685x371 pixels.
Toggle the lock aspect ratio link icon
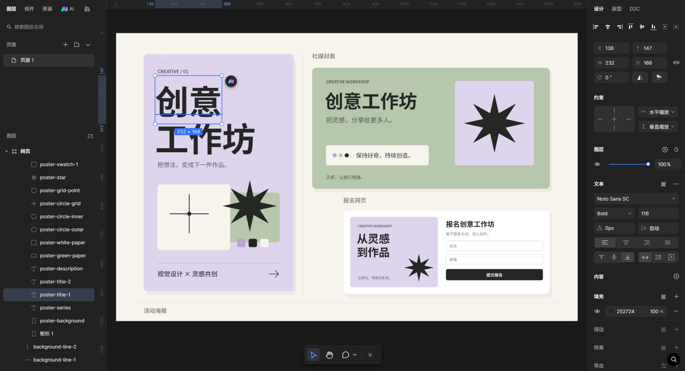pos(676,63)
